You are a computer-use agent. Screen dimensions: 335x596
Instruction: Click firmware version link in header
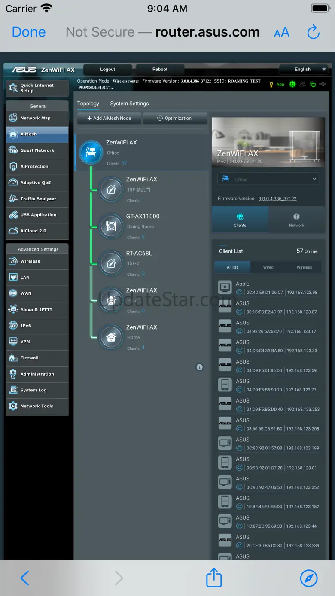[x=196, y=81]
